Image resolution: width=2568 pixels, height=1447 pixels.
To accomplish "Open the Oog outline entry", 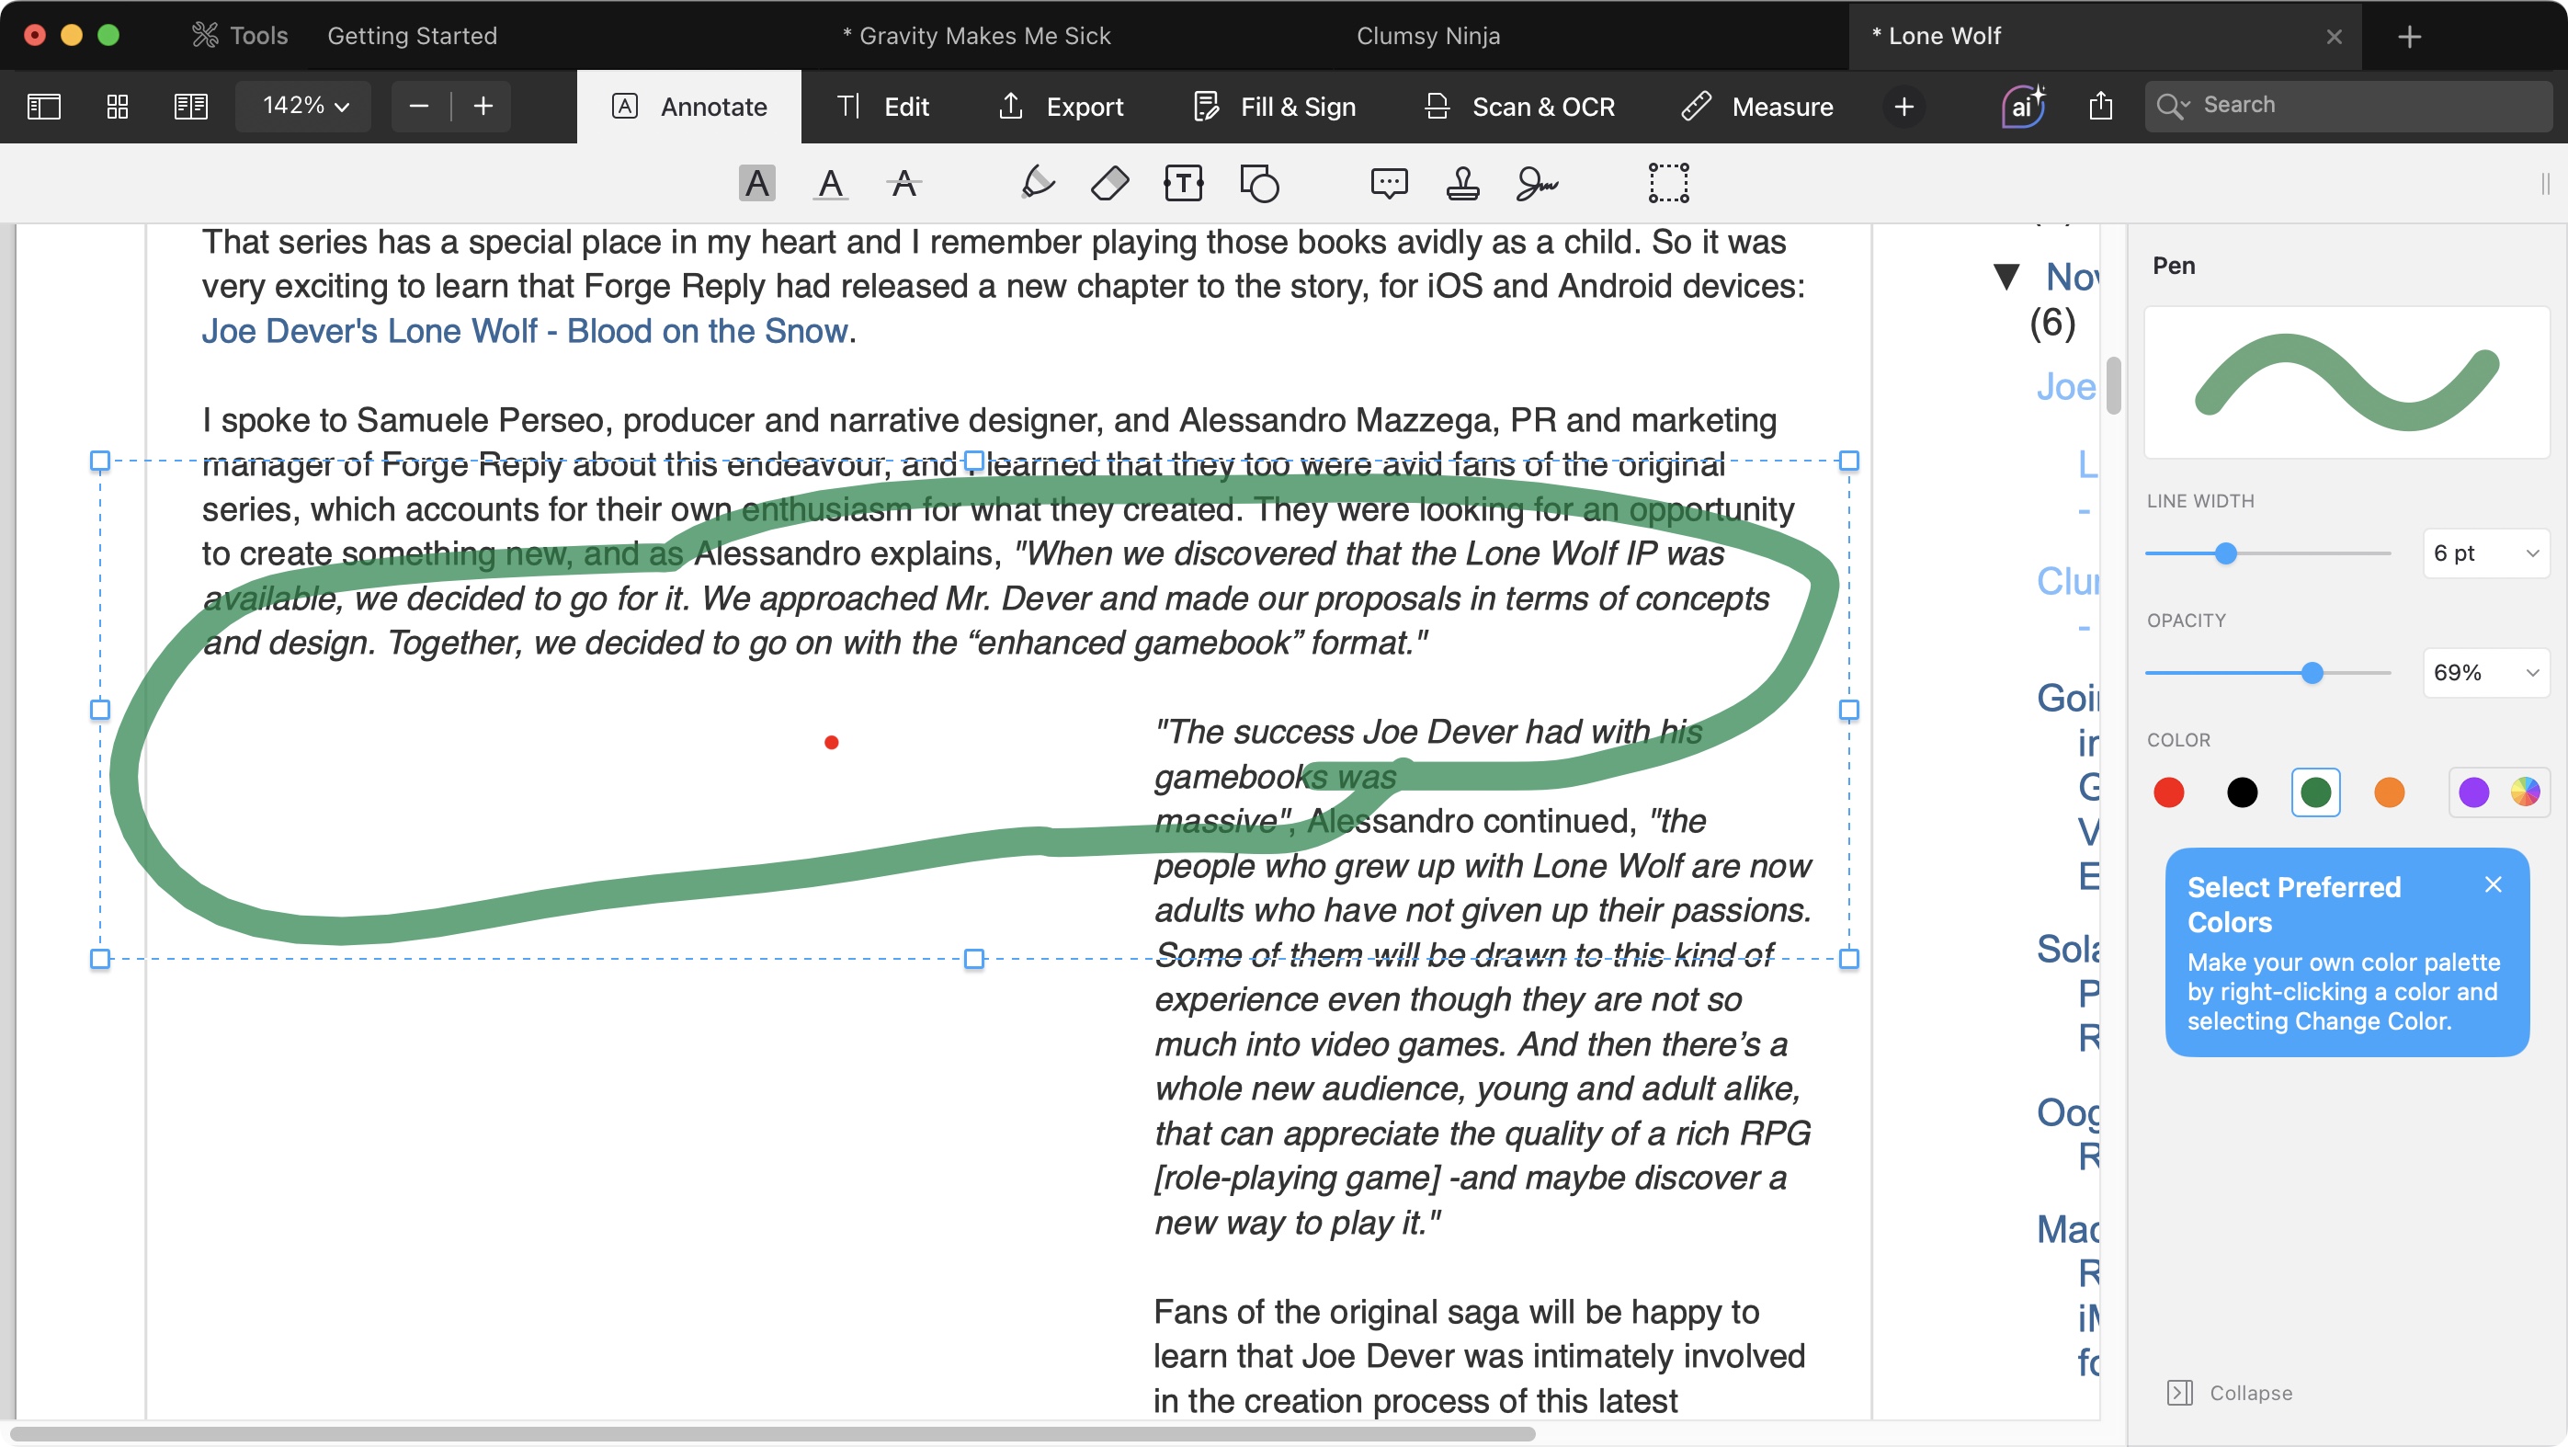I will (x=2068, y=1112).
